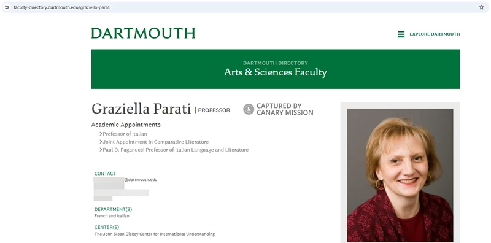Click the CENTER(S) section heading
Viewport: 491px width, 243px height.
(107, 227)
